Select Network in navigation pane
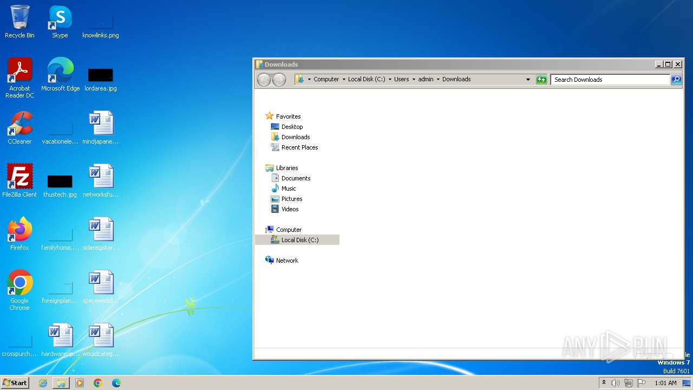Screen dimensions: 693x390 pos(282,261)
